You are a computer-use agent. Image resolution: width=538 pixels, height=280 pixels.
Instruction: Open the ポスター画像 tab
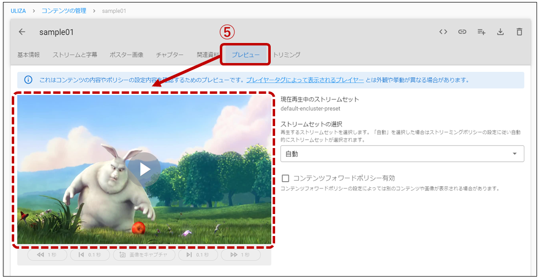126,55
